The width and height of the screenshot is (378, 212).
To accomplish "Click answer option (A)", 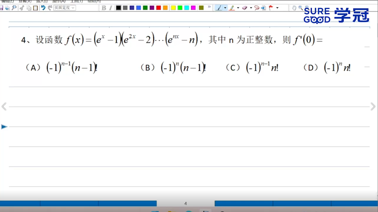I will click(61, 68).
